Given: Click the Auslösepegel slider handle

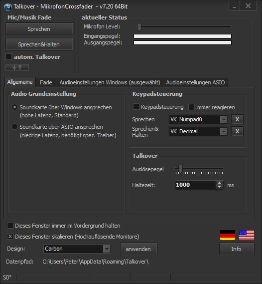Looking at the screenshot, I should click(x=180, y=169).
